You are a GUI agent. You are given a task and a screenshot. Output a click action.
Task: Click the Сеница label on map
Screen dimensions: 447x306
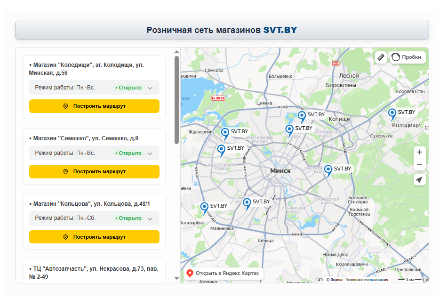pyautogui.click(x=266, y=241)
